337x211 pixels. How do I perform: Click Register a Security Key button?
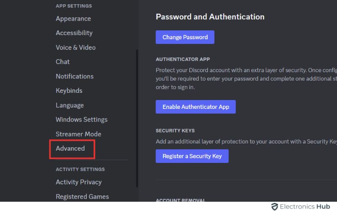coord(192,156)
